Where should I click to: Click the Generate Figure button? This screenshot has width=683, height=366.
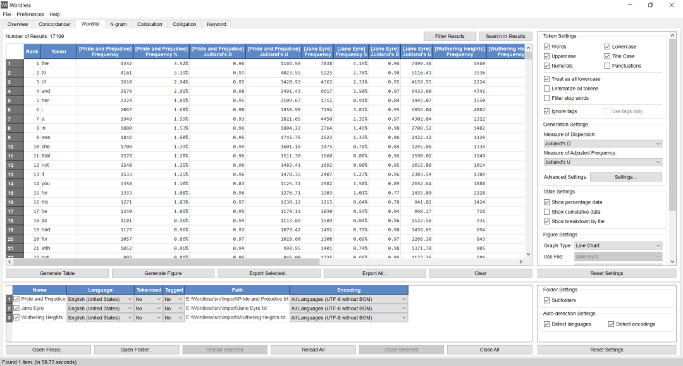(x=163, y=273)
